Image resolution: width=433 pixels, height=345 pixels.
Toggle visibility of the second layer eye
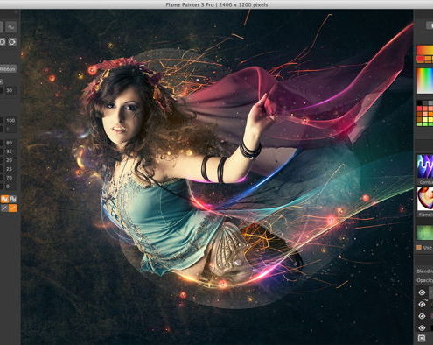coord(422,305)
